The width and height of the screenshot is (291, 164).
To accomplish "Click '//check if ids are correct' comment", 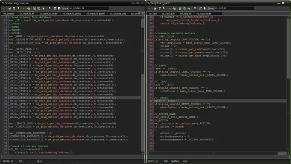I will 28,146.
